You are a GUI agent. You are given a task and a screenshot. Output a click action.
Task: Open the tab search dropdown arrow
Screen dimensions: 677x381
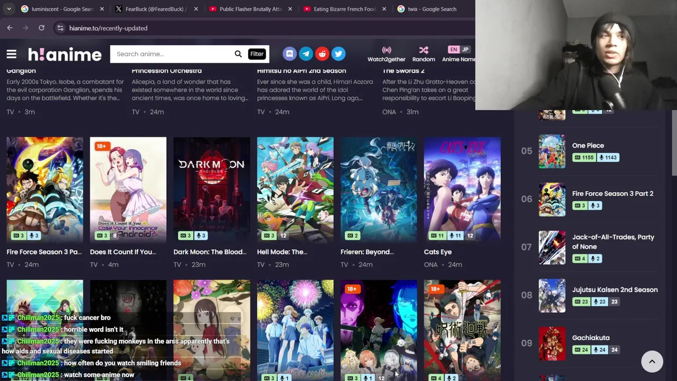click(9, 9)
